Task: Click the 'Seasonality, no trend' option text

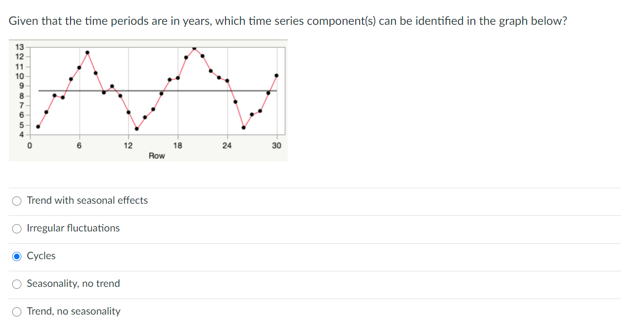Action: click(73, 283)
